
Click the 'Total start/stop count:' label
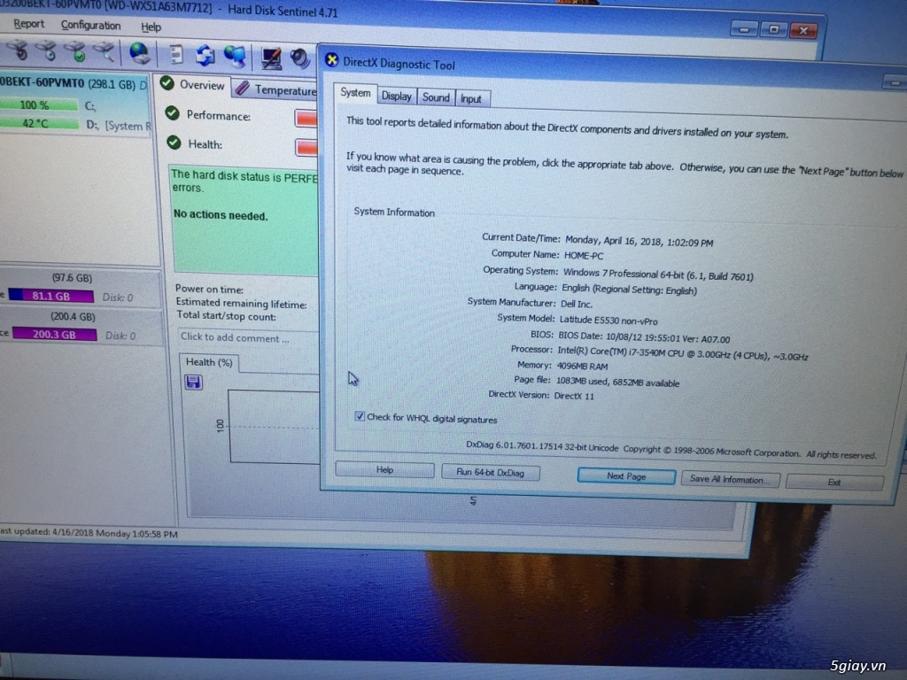tap(226, 316)
